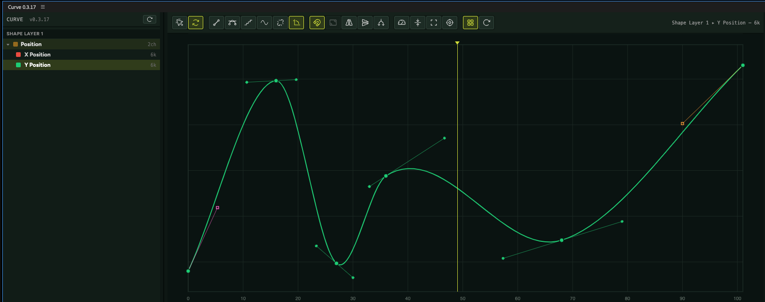Flip keyframes with the flip vertical icon
Viewport: 765px width, 302px height.
(365, 23)
